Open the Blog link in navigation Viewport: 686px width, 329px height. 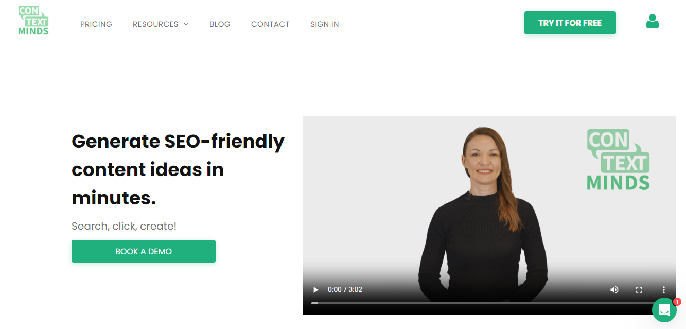220,24
